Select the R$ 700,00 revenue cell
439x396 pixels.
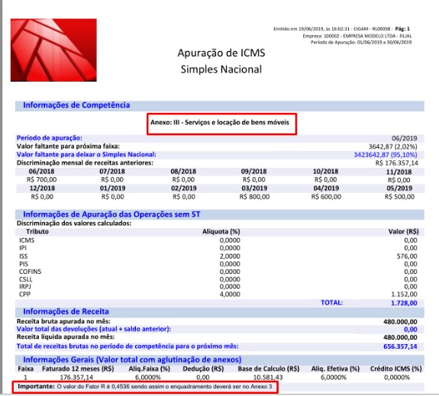(41, 179)
